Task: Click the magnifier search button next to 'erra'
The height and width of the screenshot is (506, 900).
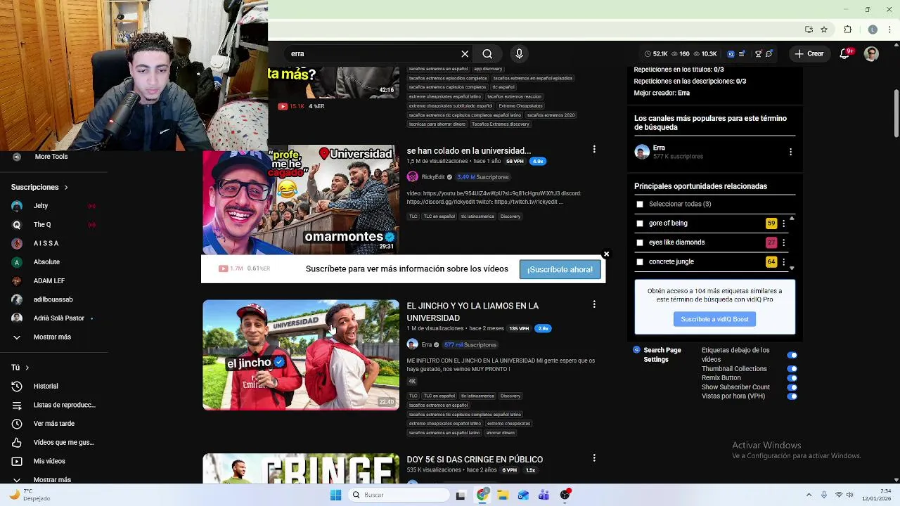Action: pyautogui.click(x=487, y=53)
